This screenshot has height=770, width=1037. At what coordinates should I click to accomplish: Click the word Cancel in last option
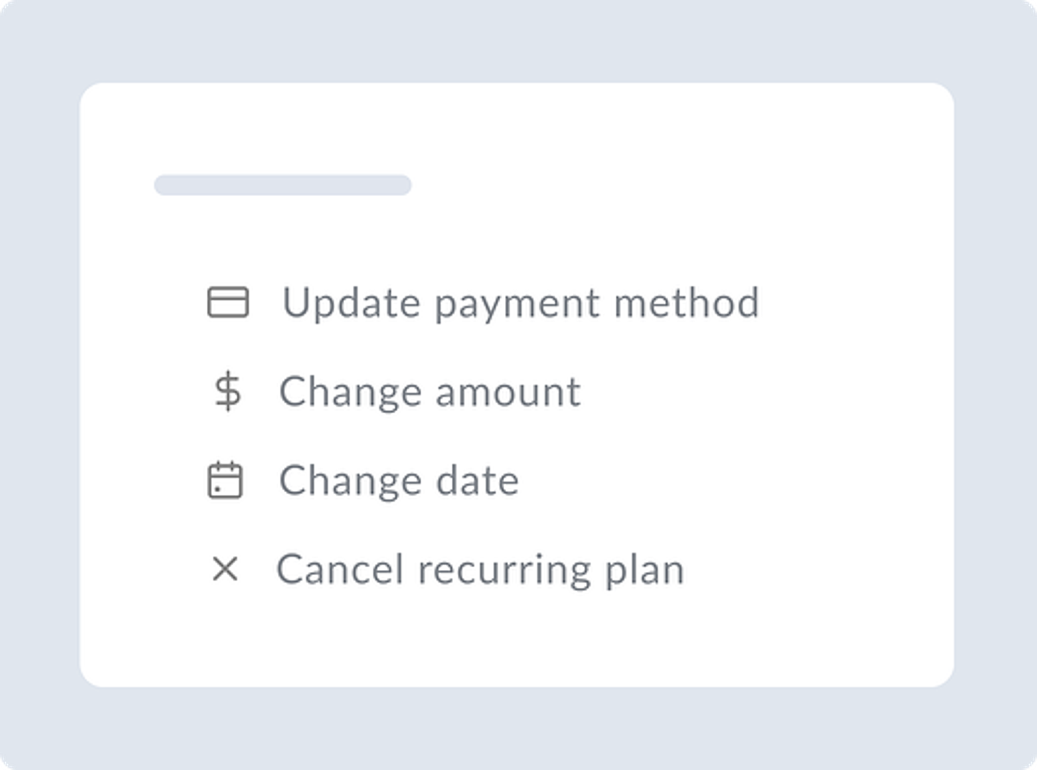pyautogui.click(x=340, y=569)
